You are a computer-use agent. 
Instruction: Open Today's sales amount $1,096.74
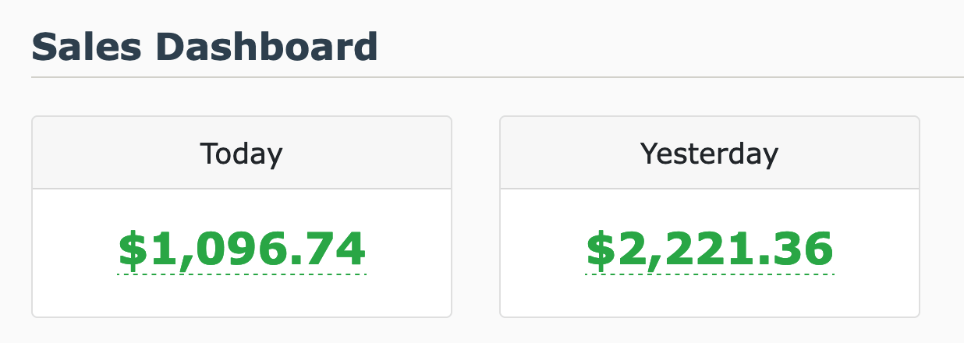click(241, 249)
